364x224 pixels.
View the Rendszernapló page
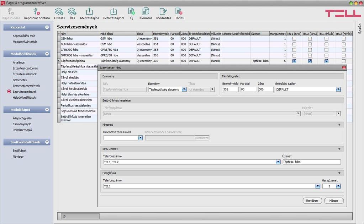pos(22,130)
